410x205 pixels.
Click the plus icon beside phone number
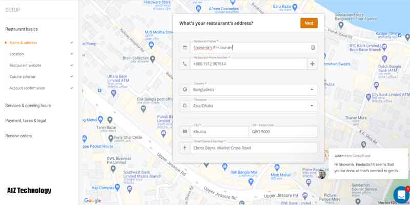pyautogui.click(x=312, y=64)
